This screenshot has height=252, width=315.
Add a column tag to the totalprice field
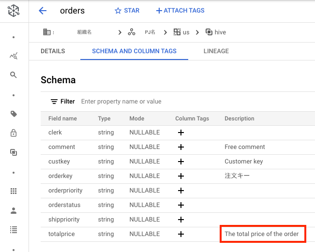tap(181, 234)
